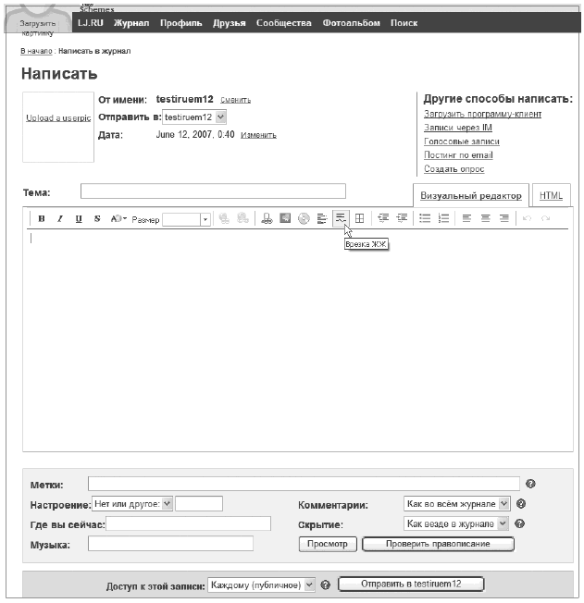Viewport: 584px width, 603px height.
Task: Toggle italic formatting in editor toolbar
Action: coord(60,219)
